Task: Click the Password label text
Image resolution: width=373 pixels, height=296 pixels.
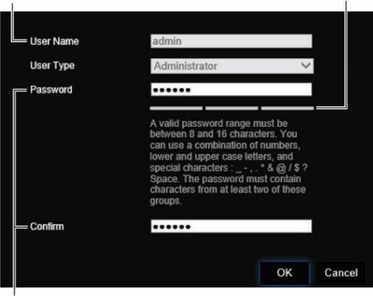Action: tap(51, 90)
